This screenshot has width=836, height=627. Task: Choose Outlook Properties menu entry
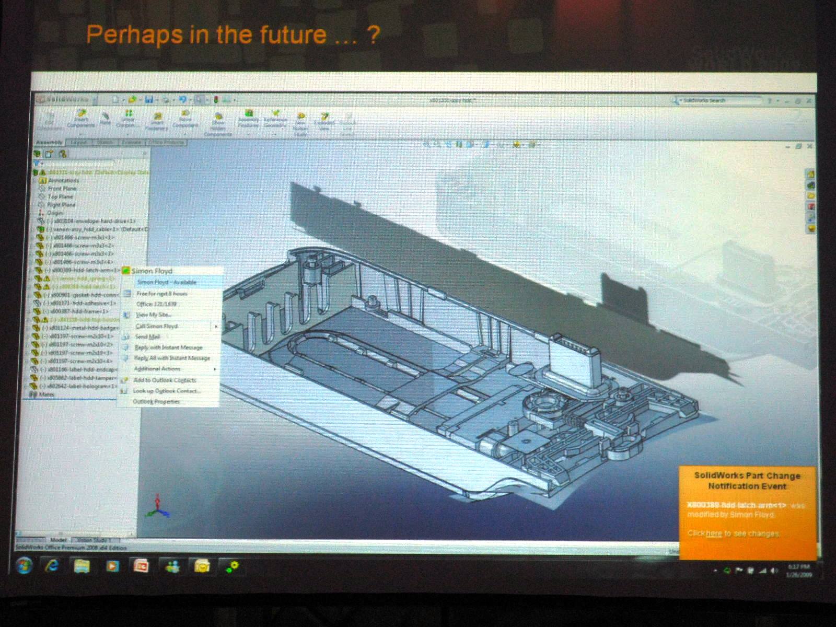tap(156, 402)
